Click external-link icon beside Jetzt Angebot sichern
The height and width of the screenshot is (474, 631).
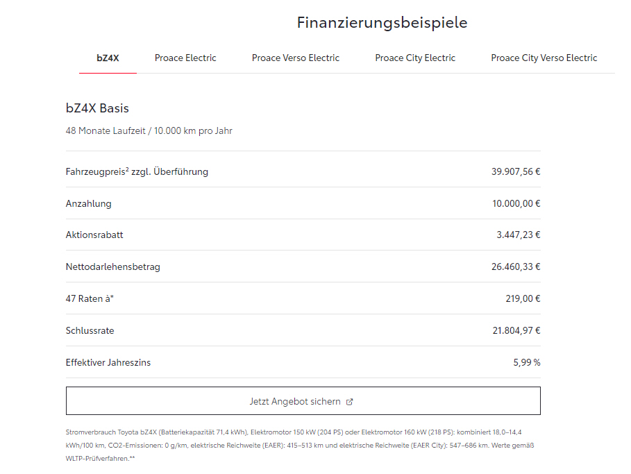pyautogui.click(x=350, y=402)
